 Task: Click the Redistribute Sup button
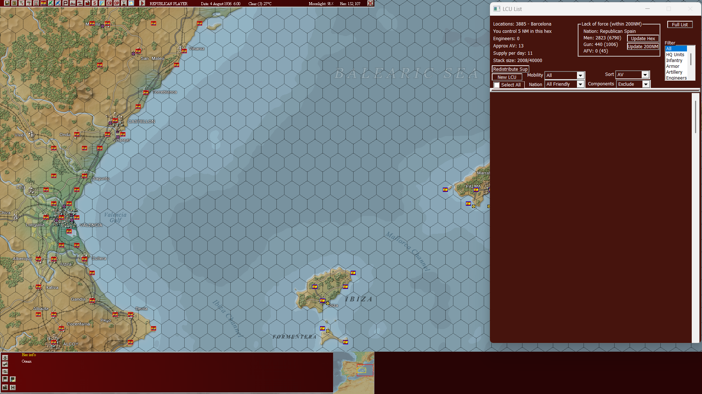510,69
